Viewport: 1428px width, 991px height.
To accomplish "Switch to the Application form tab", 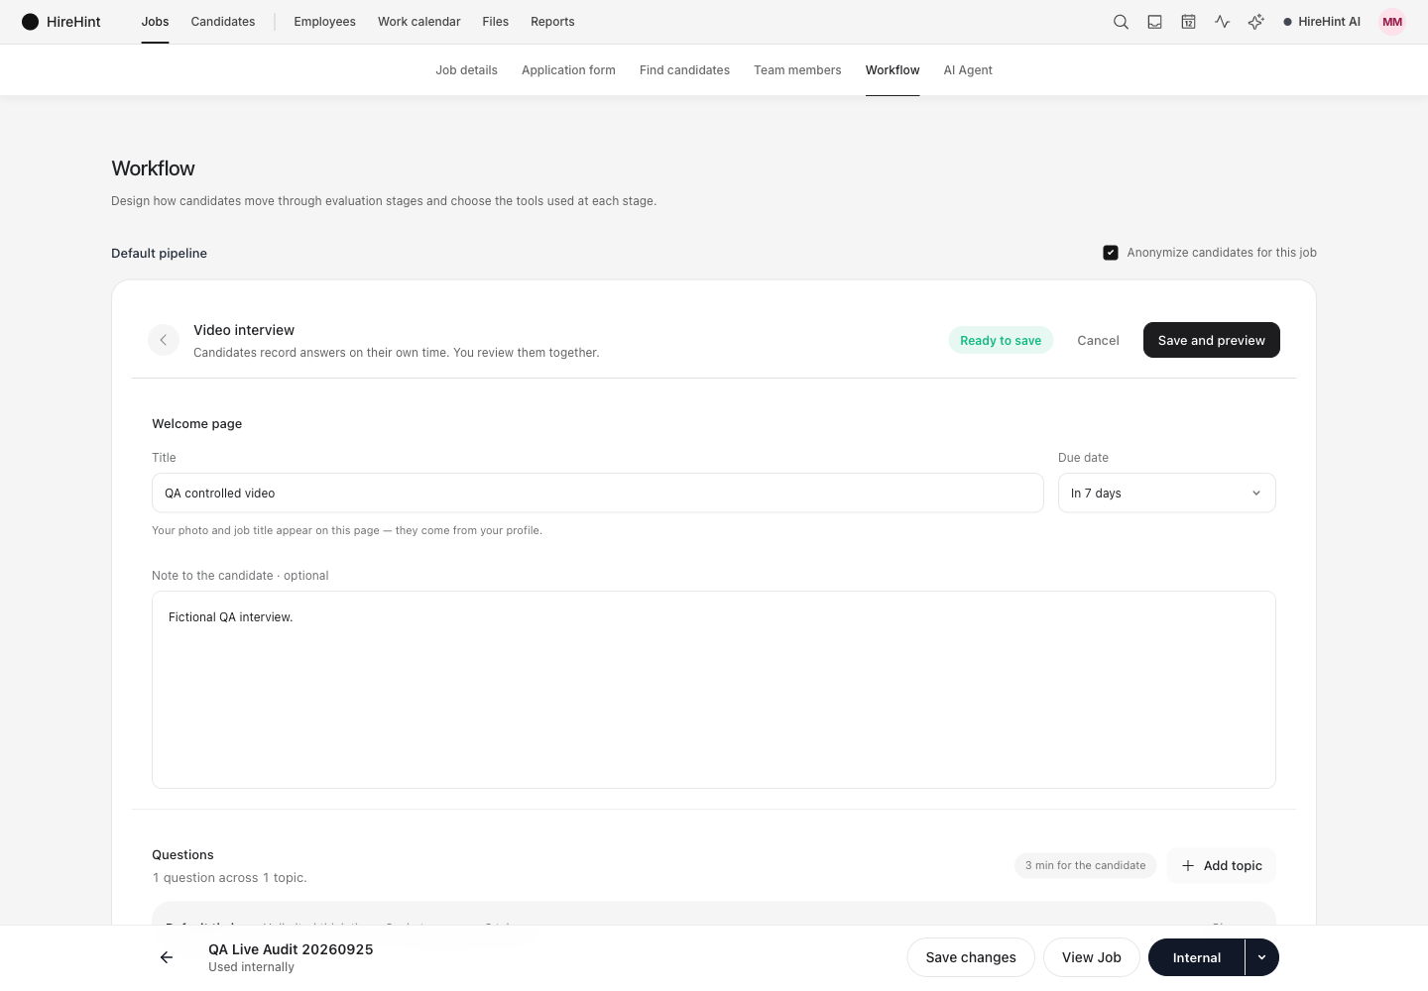I will pos(568,70).
